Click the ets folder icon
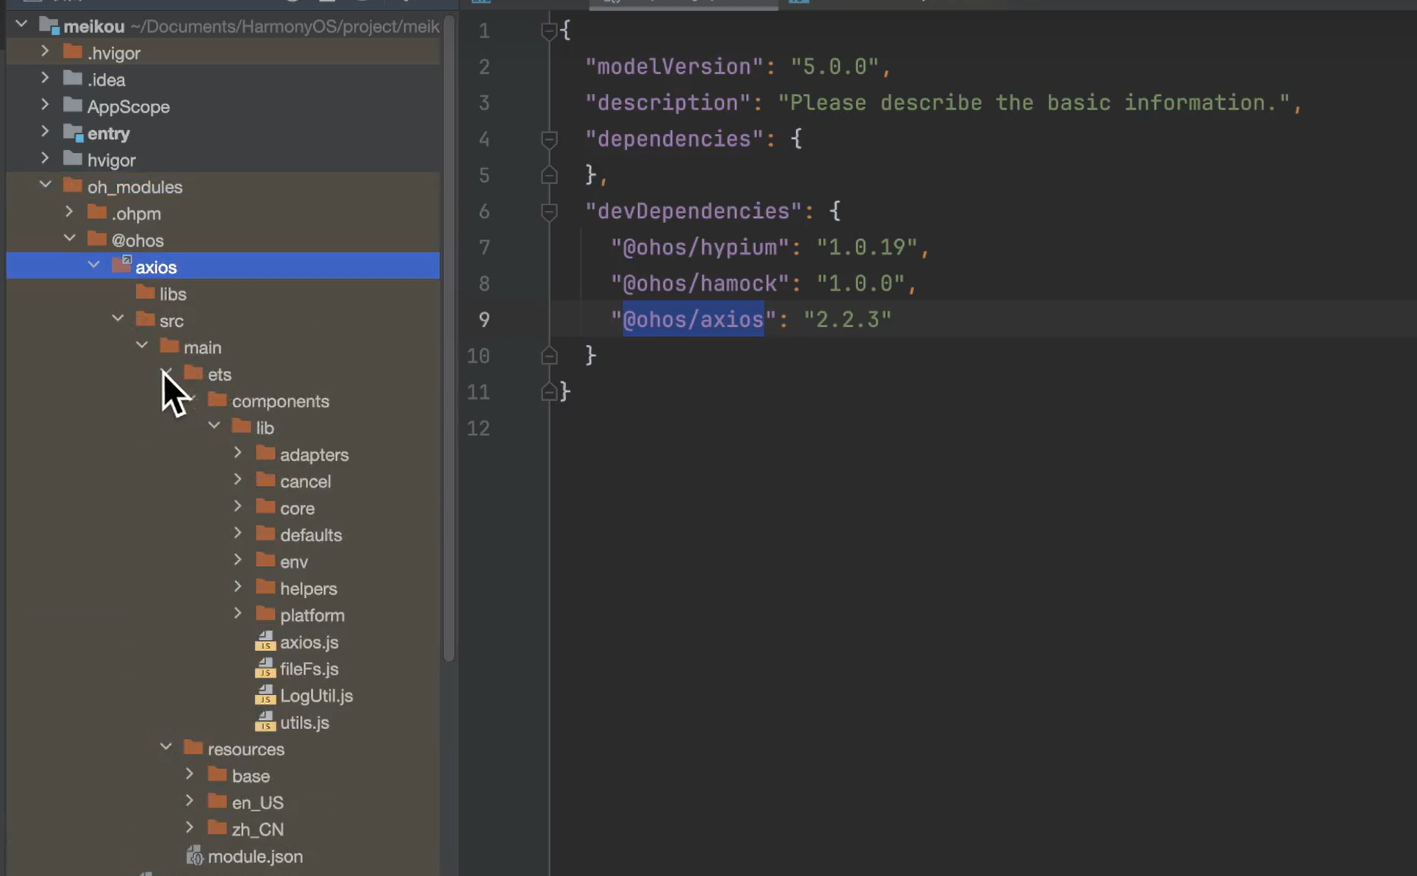Viewport: 1417px width, 876px height. click(193, 373)
